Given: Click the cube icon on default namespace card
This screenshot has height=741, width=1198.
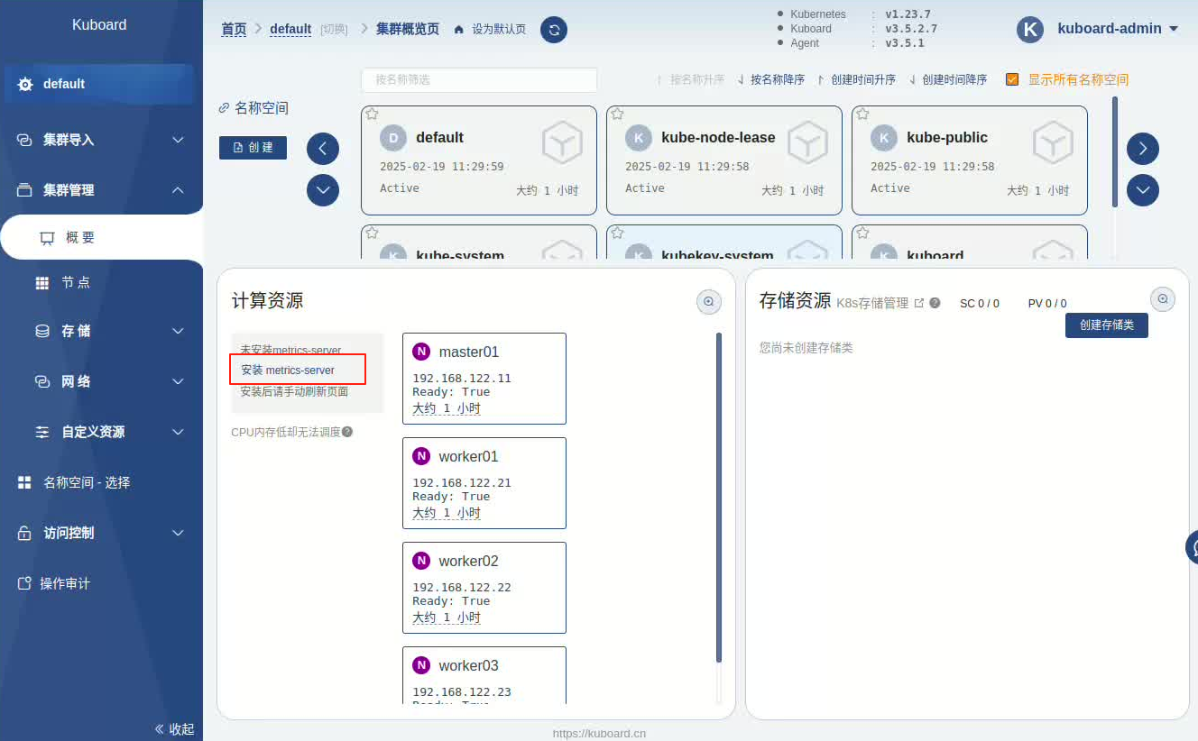Looking at the screenshot, I should point(562,144).
